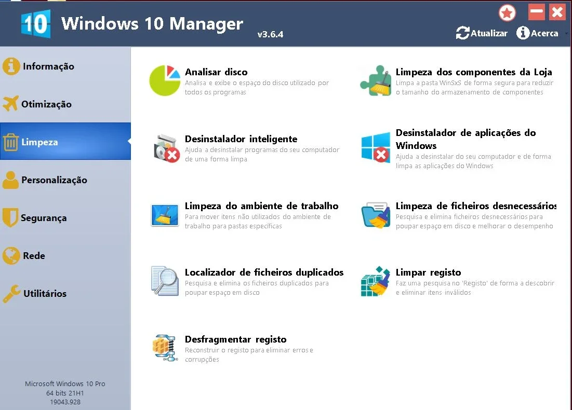The height and width of the screenshot is (410, 572).
Task: Launch Limpar registo title
Action: pyautogui.click(x=428, y=272)
